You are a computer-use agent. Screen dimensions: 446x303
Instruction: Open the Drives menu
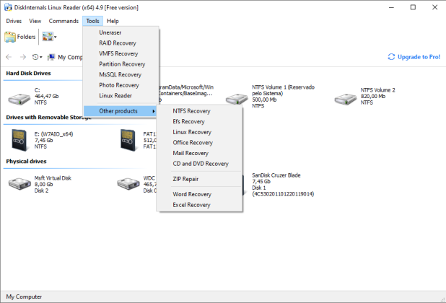point(14,21)
